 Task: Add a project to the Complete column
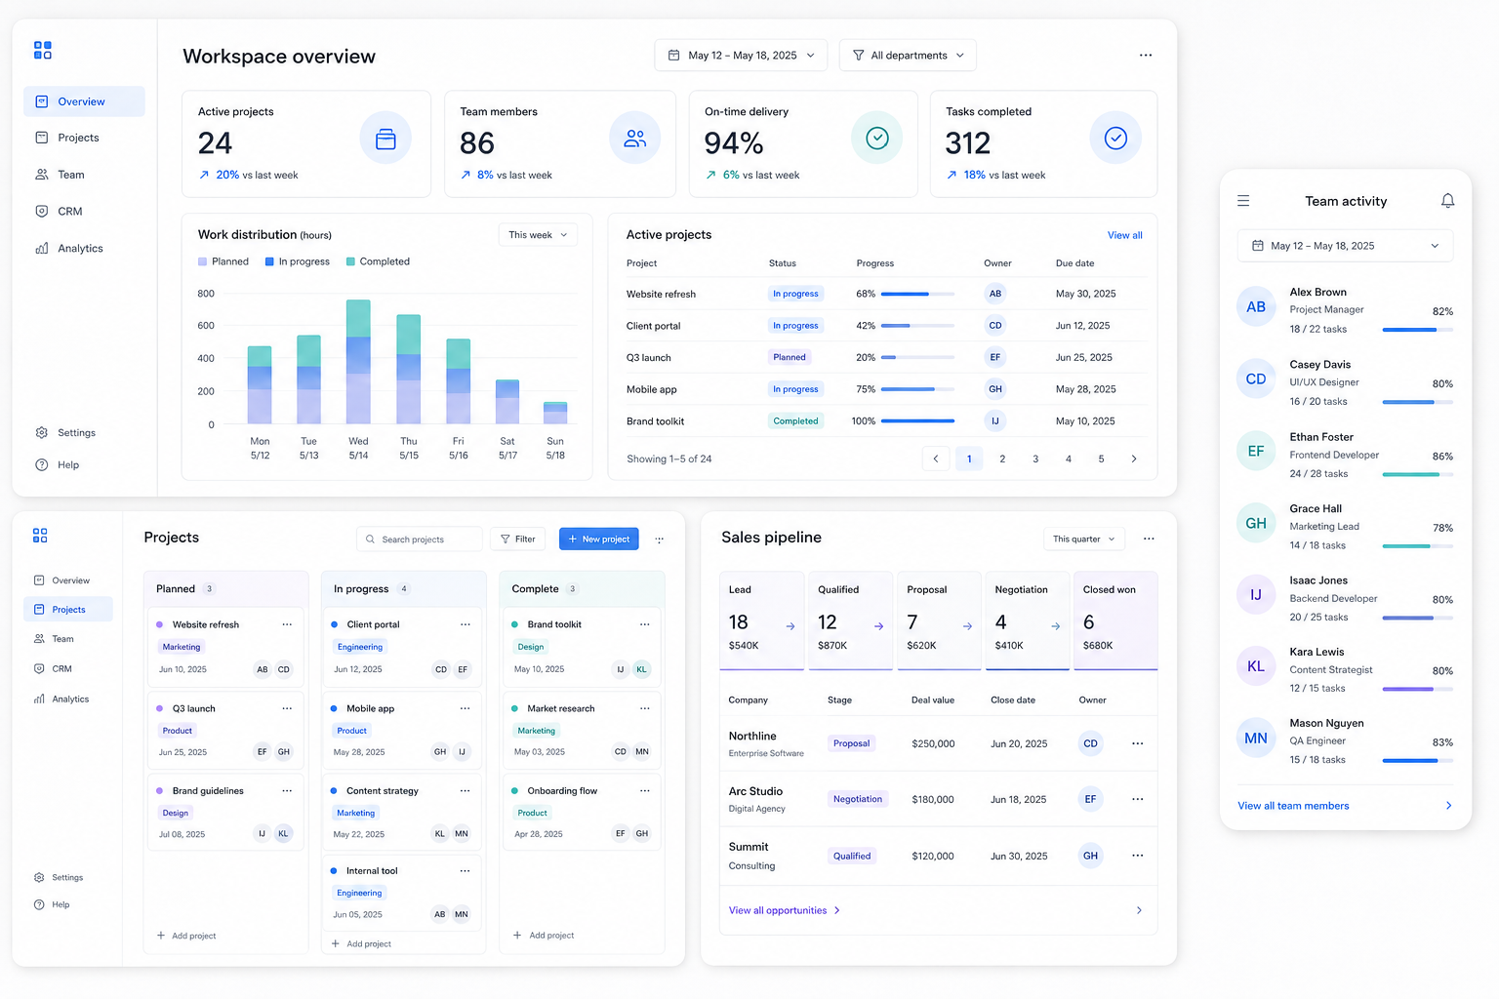coord(544,936)
